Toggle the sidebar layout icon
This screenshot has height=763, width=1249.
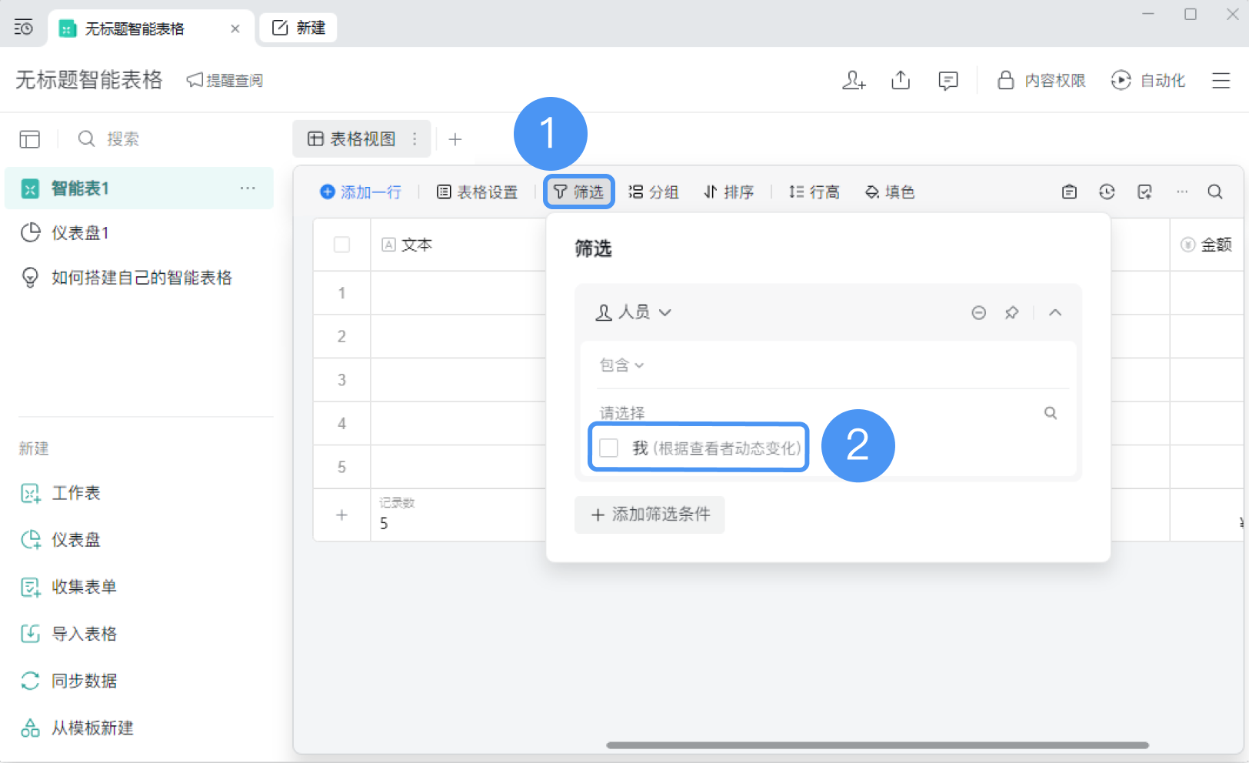coord(30,139)
